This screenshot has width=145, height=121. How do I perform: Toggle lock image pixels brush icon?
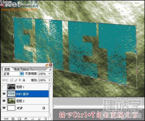tap(16, 80)
